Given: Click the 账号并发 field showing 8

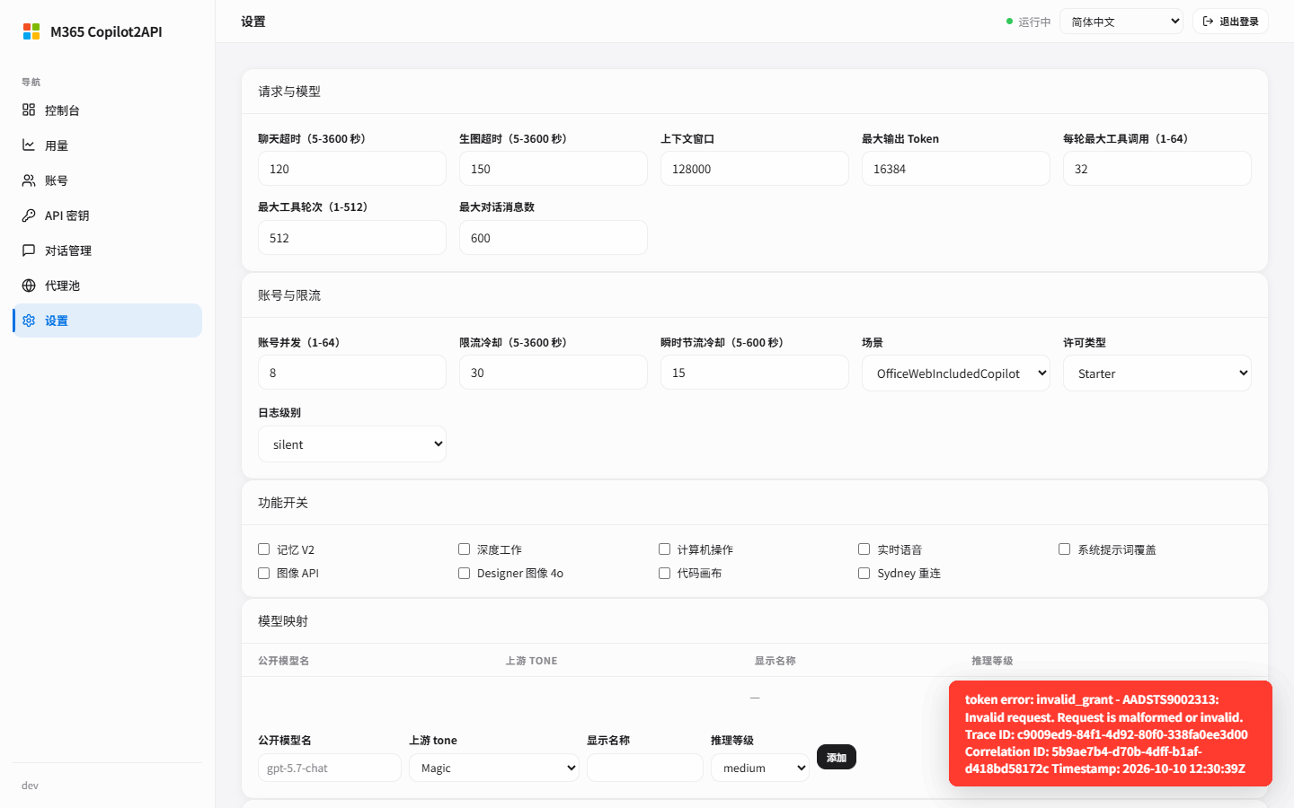Looking at the screenshot, I should (x=352, y=373).
